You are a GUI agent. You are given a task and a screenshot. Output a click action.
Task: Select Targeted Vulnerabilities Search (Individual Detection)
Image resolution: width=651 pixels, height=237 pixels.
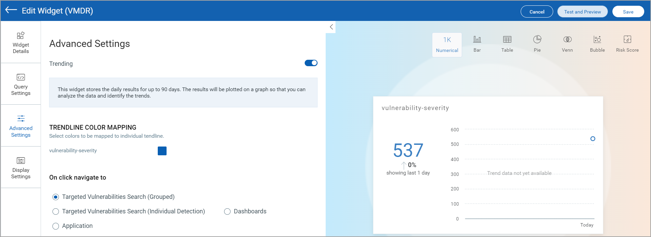pos(56,211)
